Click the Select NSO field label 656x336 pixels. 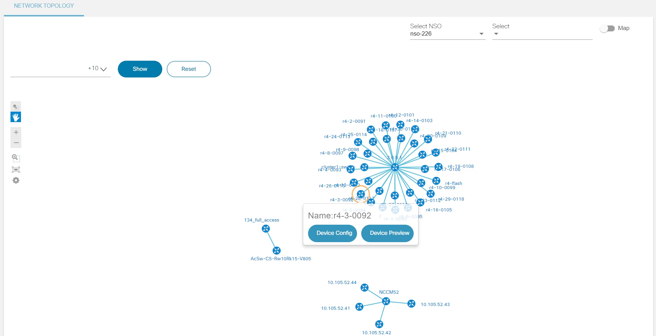pos(426,26)
